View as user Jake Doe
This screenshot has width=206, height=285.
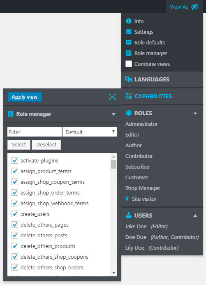tap(146, 227)
